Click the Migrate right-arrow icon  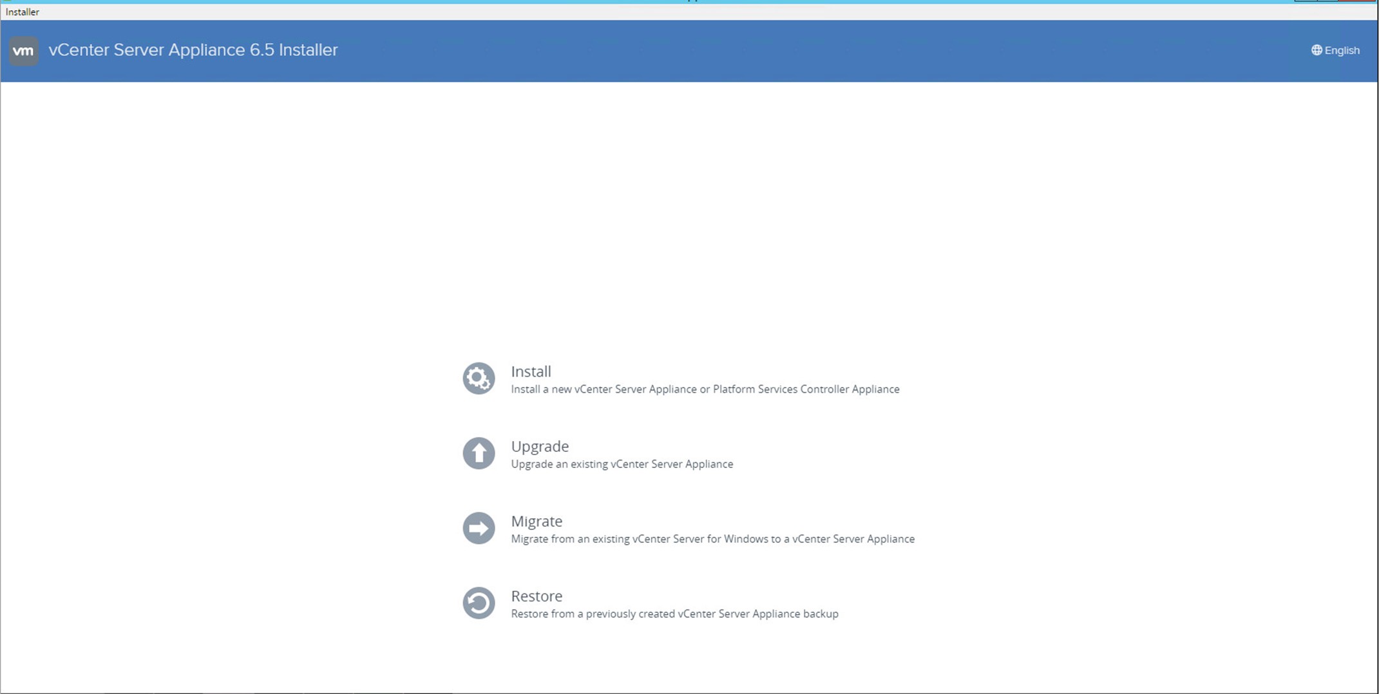click(x=479, y=528)
